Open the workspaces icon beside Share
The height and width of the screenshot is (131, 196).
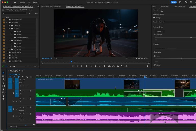click(x=180, y=2)
